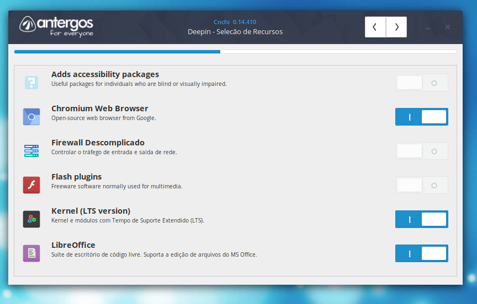Proceed with the forward arrow button
Screen dimensions: 477x304
click(396, 27)
